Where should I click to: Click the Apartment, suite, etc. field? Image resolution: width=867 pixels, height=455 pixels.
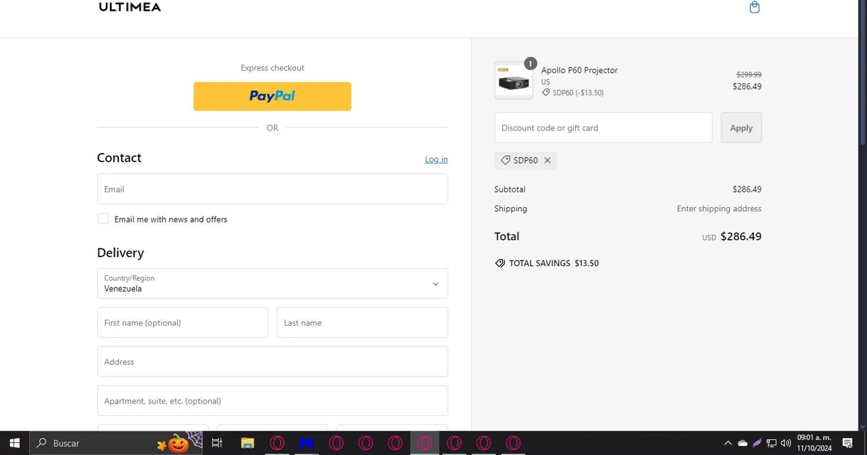point(272,401)
